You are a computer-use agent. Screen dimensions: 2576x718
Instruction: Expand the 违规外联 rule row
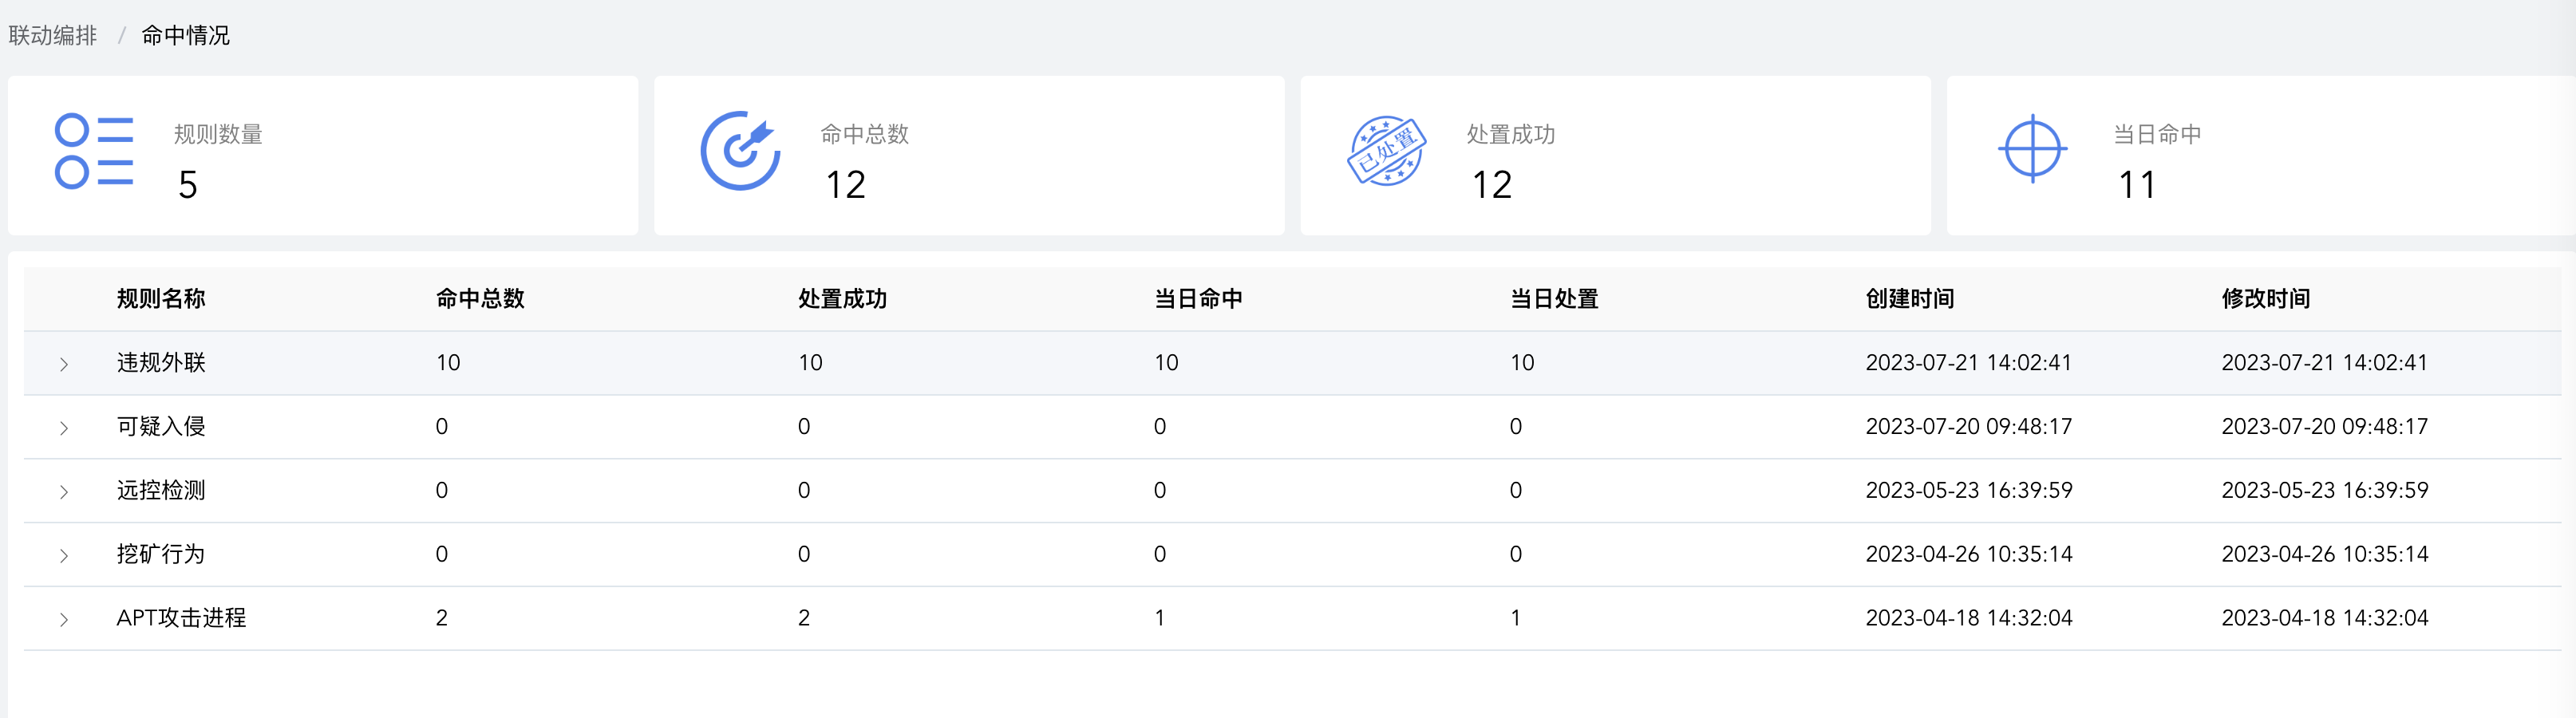(x=64, y=364)
